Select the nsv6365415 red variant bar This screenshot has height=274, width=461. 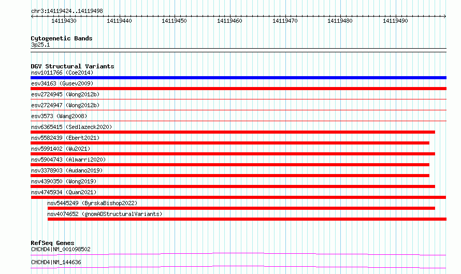233,132
